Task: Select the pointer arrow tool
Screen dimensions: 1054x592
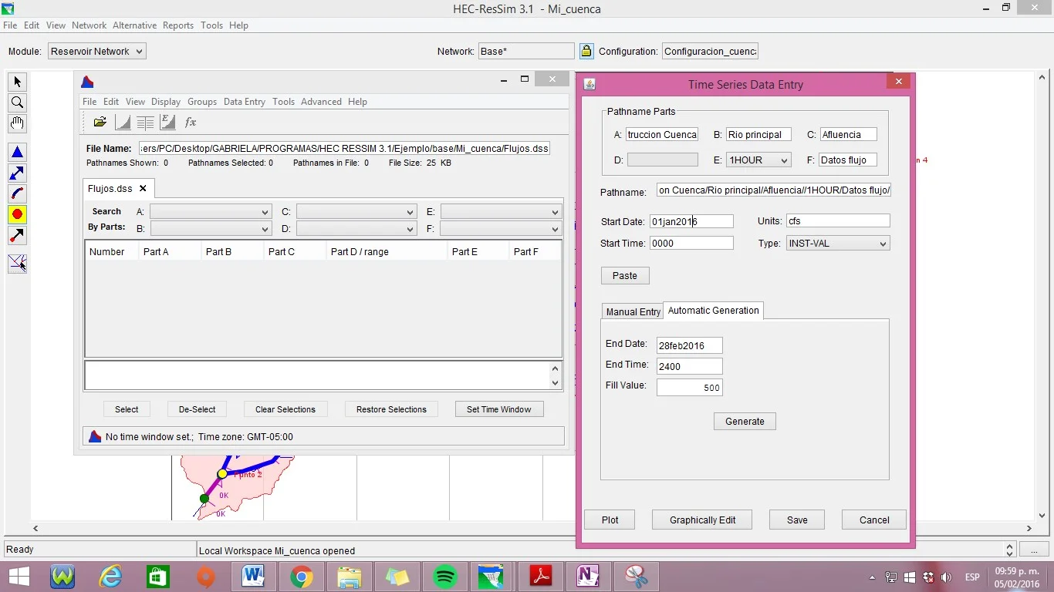Action: [x=17, y=82]
